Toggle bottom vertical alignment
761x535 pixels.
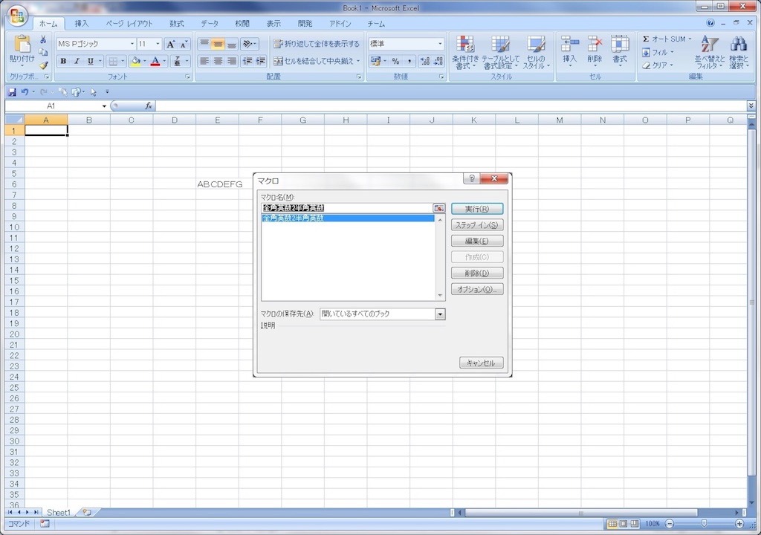(x=232, y=44)
